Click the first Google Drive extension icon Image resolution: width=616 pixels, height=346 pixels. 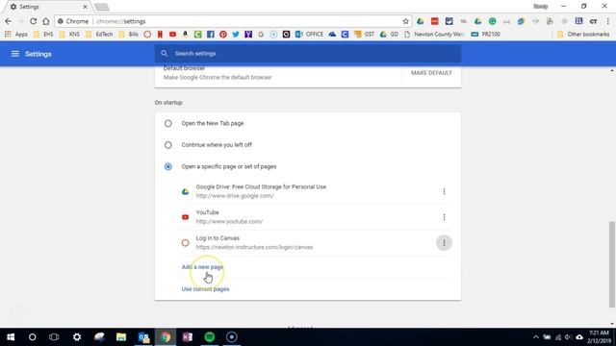click(x=420, y=21)
